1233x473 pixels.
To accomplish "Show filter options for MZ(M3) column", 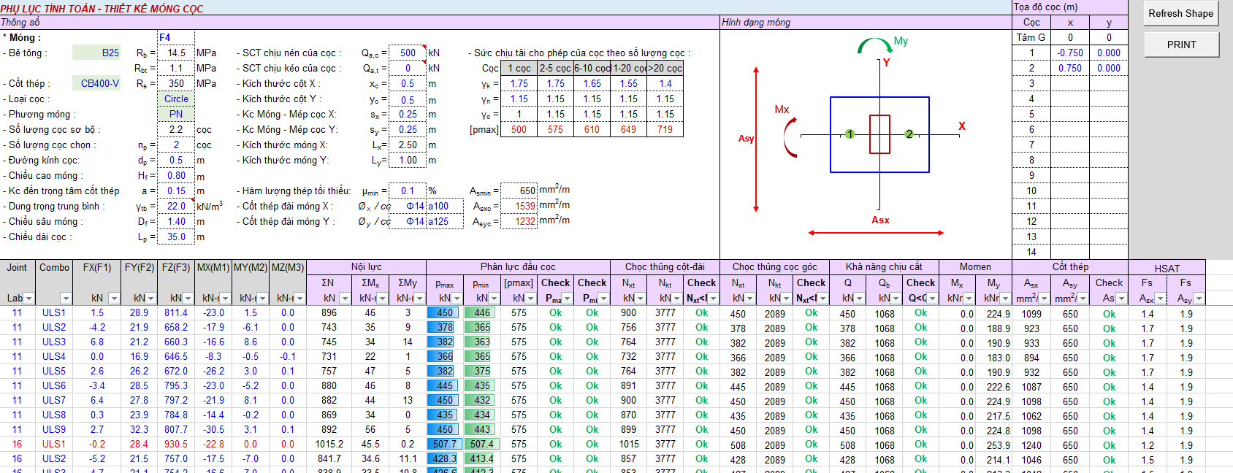I will pos(300,298).
